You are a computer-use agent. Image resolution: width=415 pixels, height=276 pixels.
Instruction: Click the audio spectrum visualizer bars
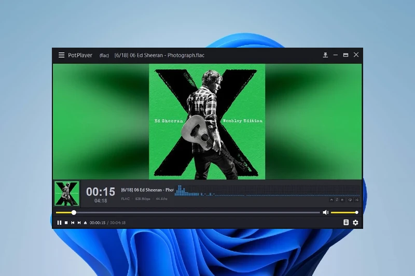(x=267, y=191)
